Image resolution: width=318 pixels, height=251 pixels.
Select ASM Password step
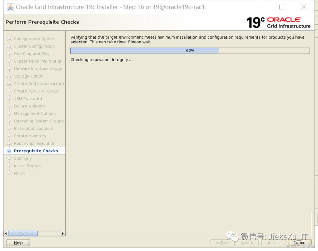[x=28, y=99]
